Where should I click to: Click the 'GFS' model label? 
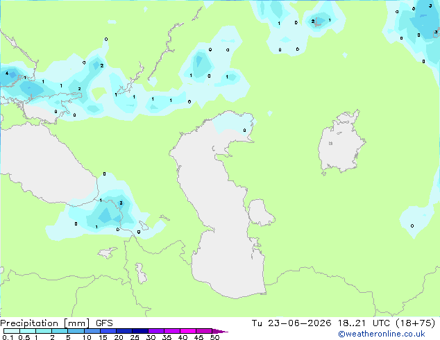click(104, 323)
